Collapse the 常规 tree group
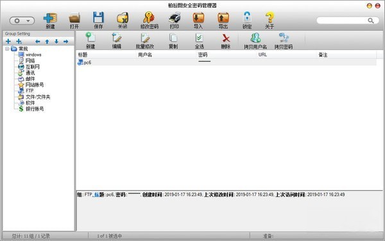385x241 pixels. pyautogui.click(x=7, y=49)
